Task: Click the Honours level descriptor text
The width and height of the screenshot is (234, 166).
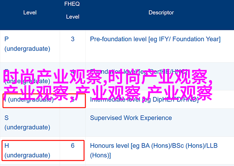Action: 154,150
